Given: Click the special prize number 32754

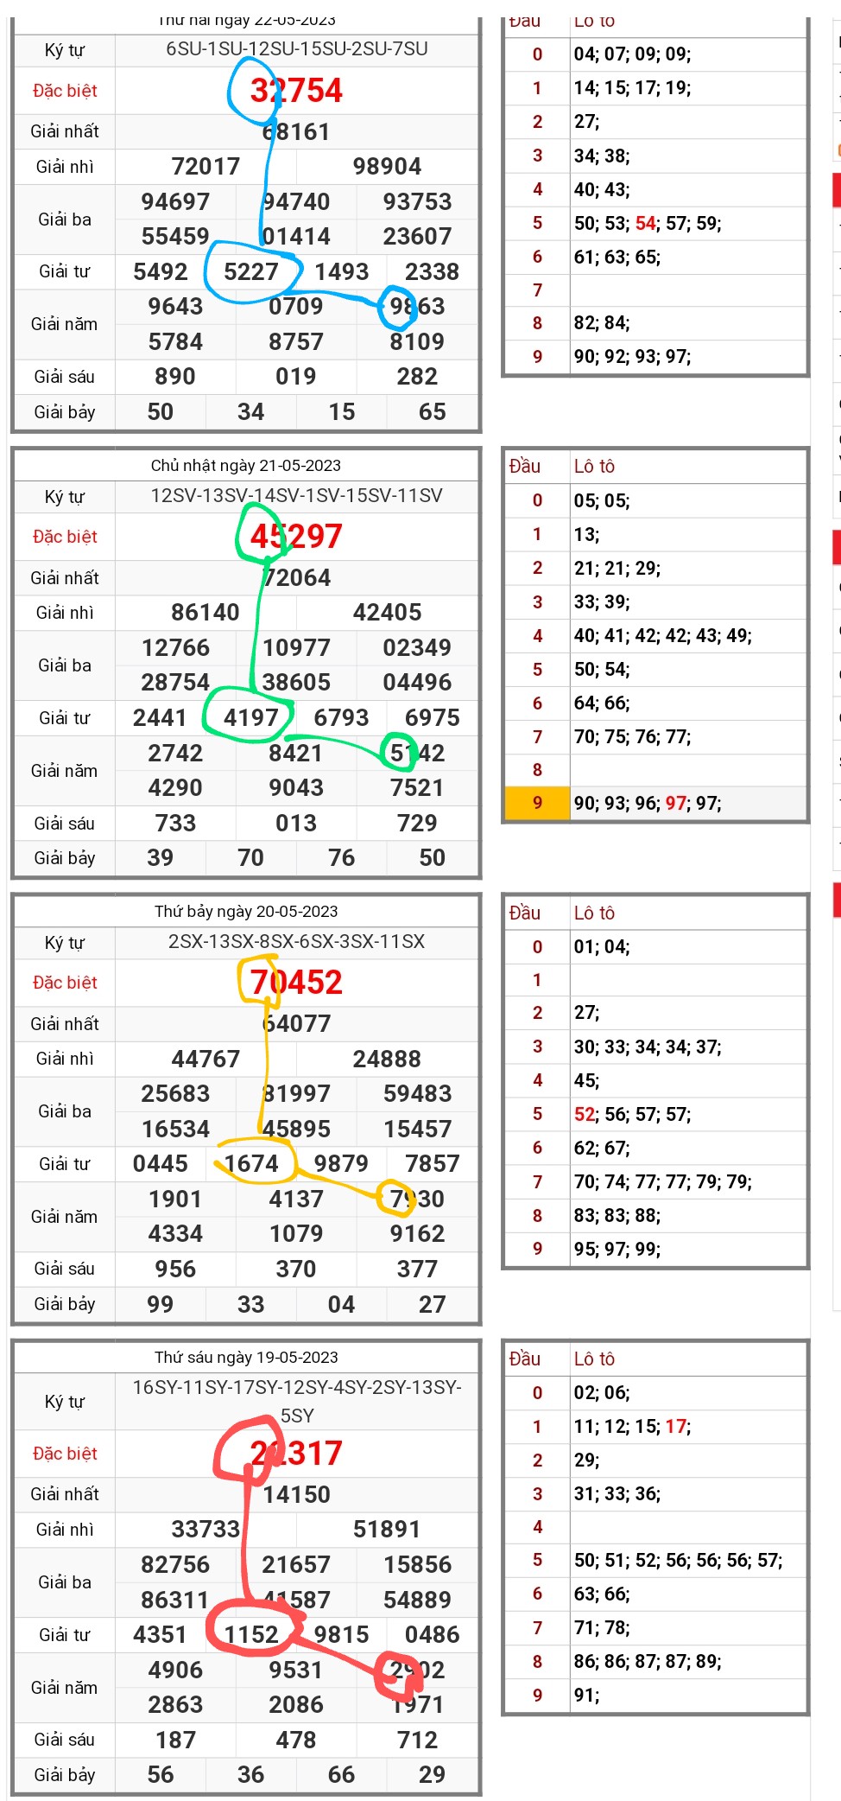Looking at the screenshot, I should point(296,91).
